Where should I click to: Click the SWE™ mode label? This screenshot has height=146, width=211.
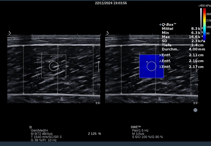136,127
